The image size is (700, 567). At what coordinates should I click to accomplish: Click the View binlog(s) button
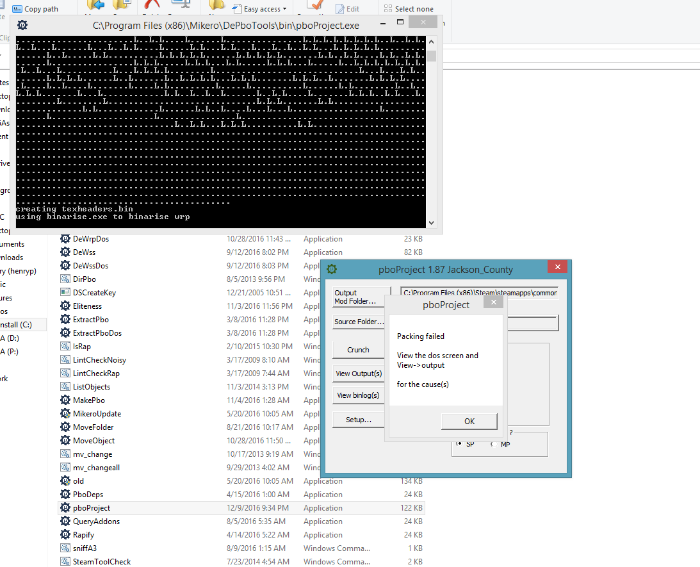point(359,395)
